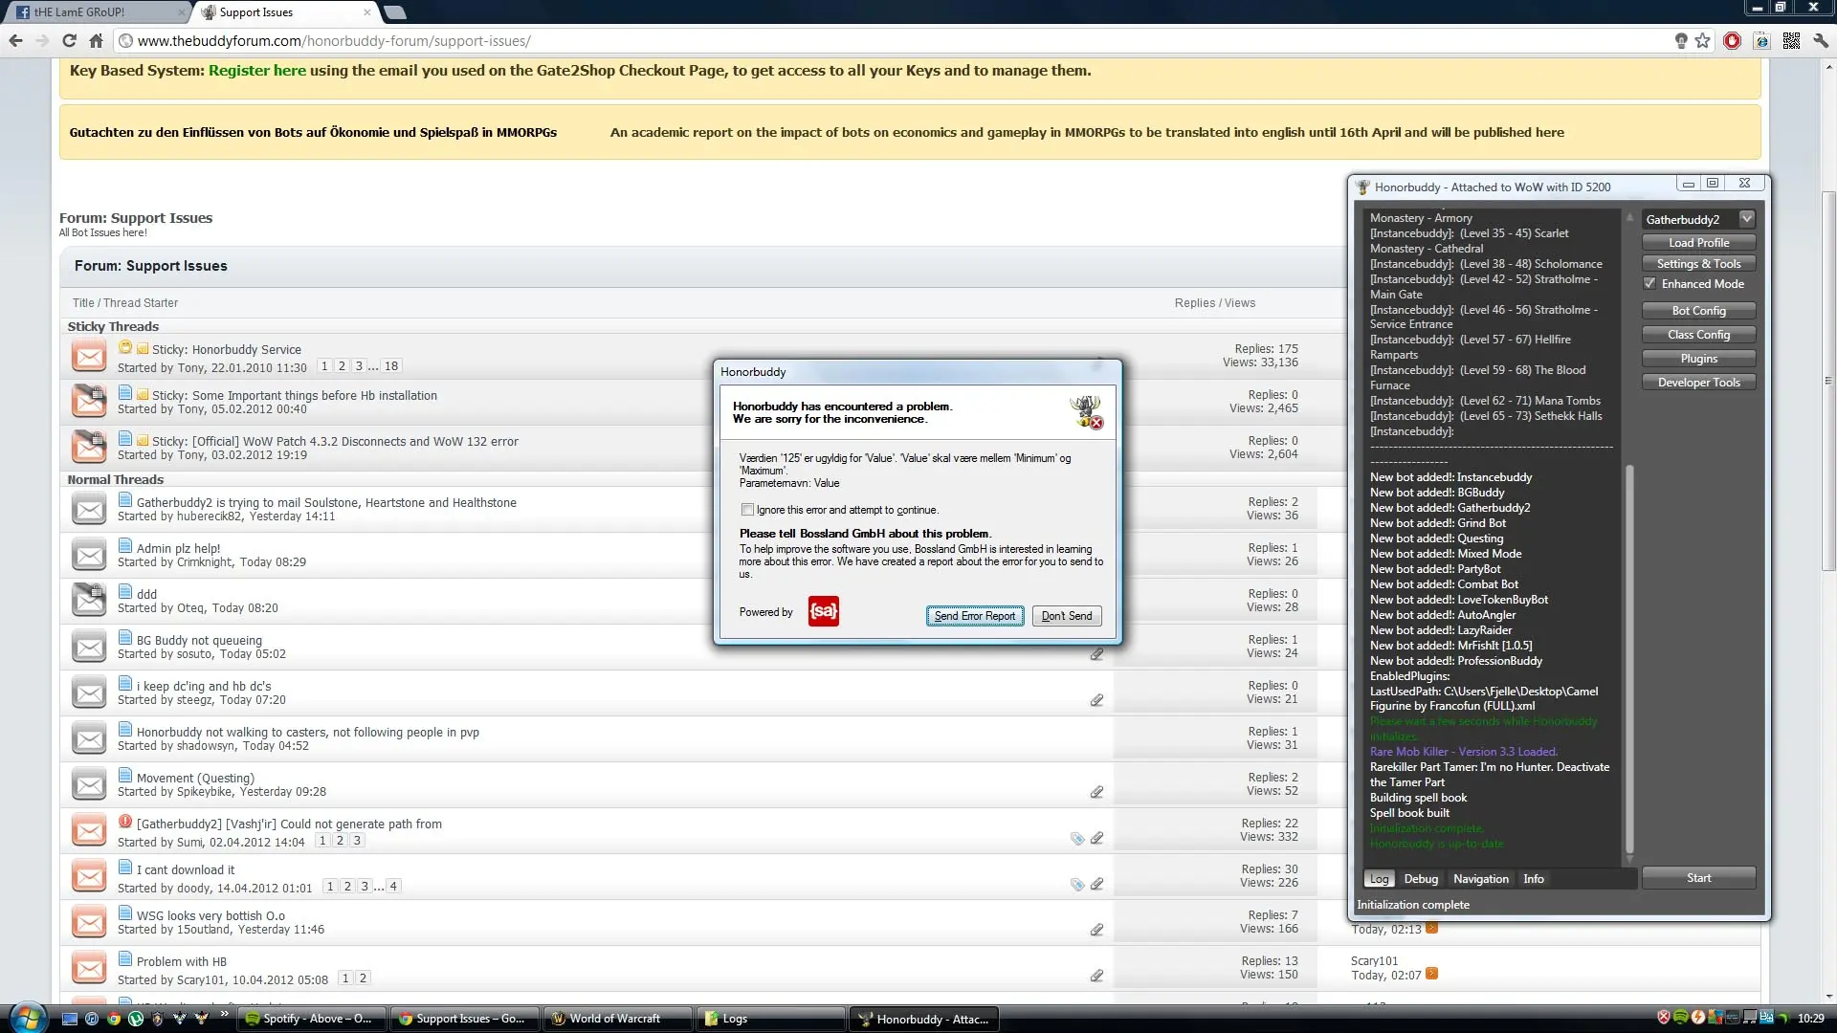
Task: Switch to the Info tab in Honorbuddy
Action: 1533,879
